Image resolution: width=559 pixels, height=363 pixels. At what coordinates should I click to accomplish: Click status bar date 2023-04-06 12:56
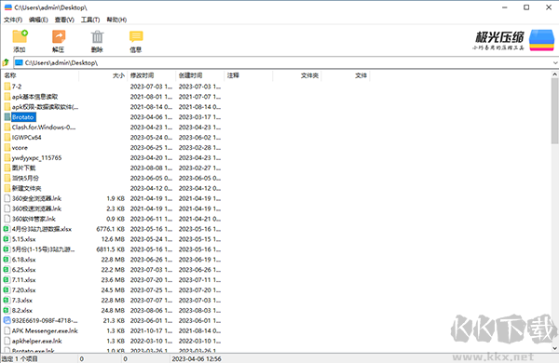(197, 358)
